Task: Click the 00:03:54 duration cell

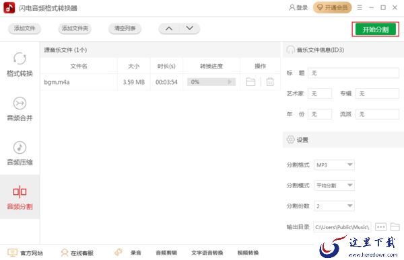Action: (166, 82)
